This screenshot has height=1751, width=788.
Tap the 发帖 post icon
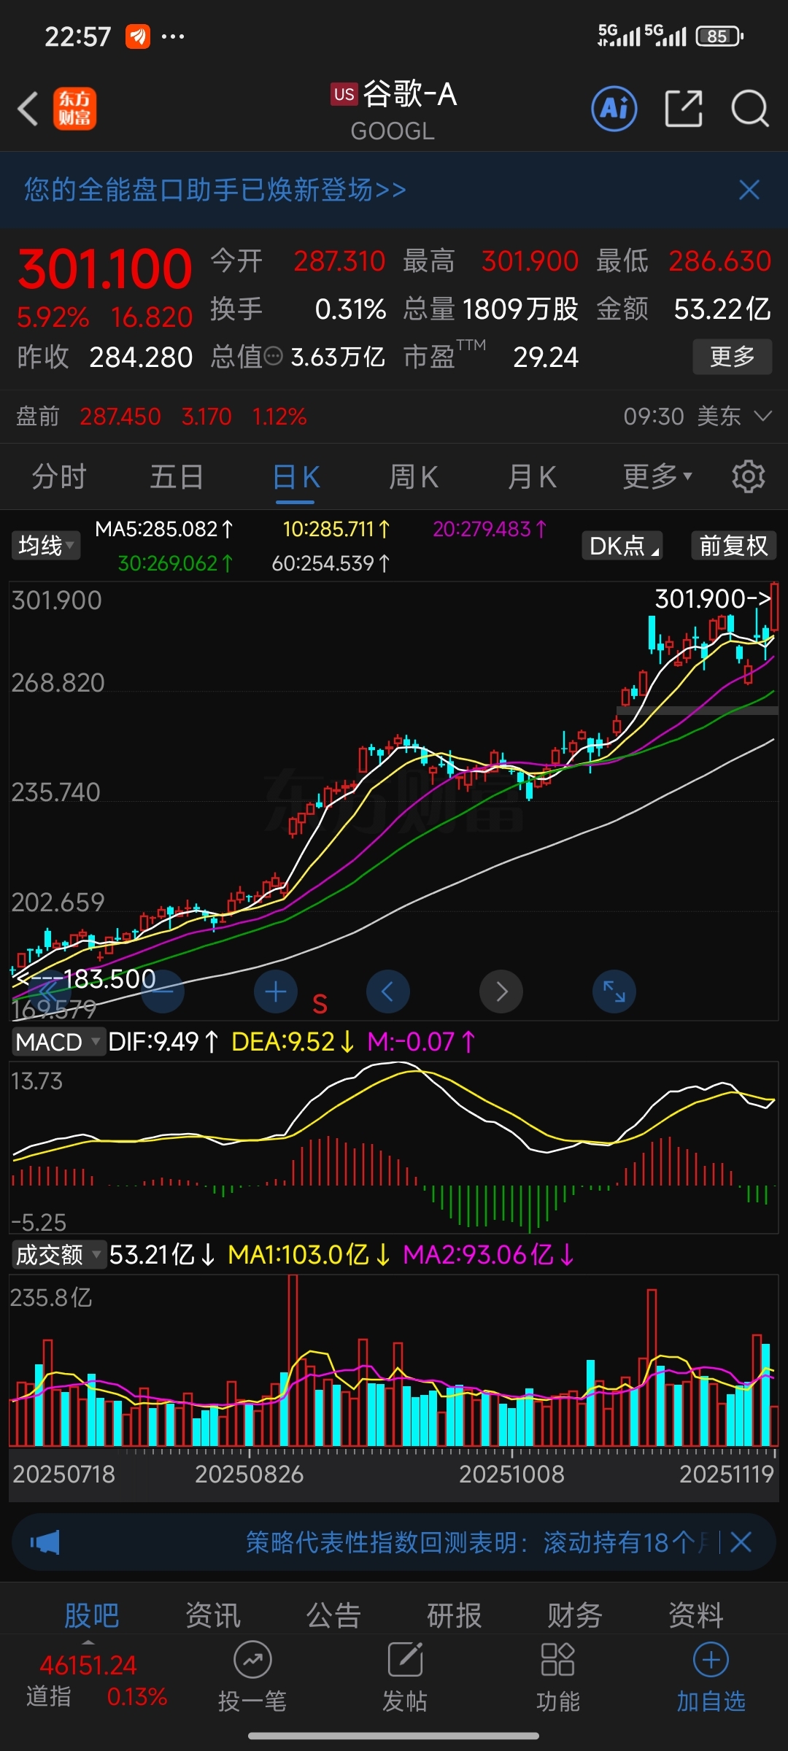(405, 1677)
